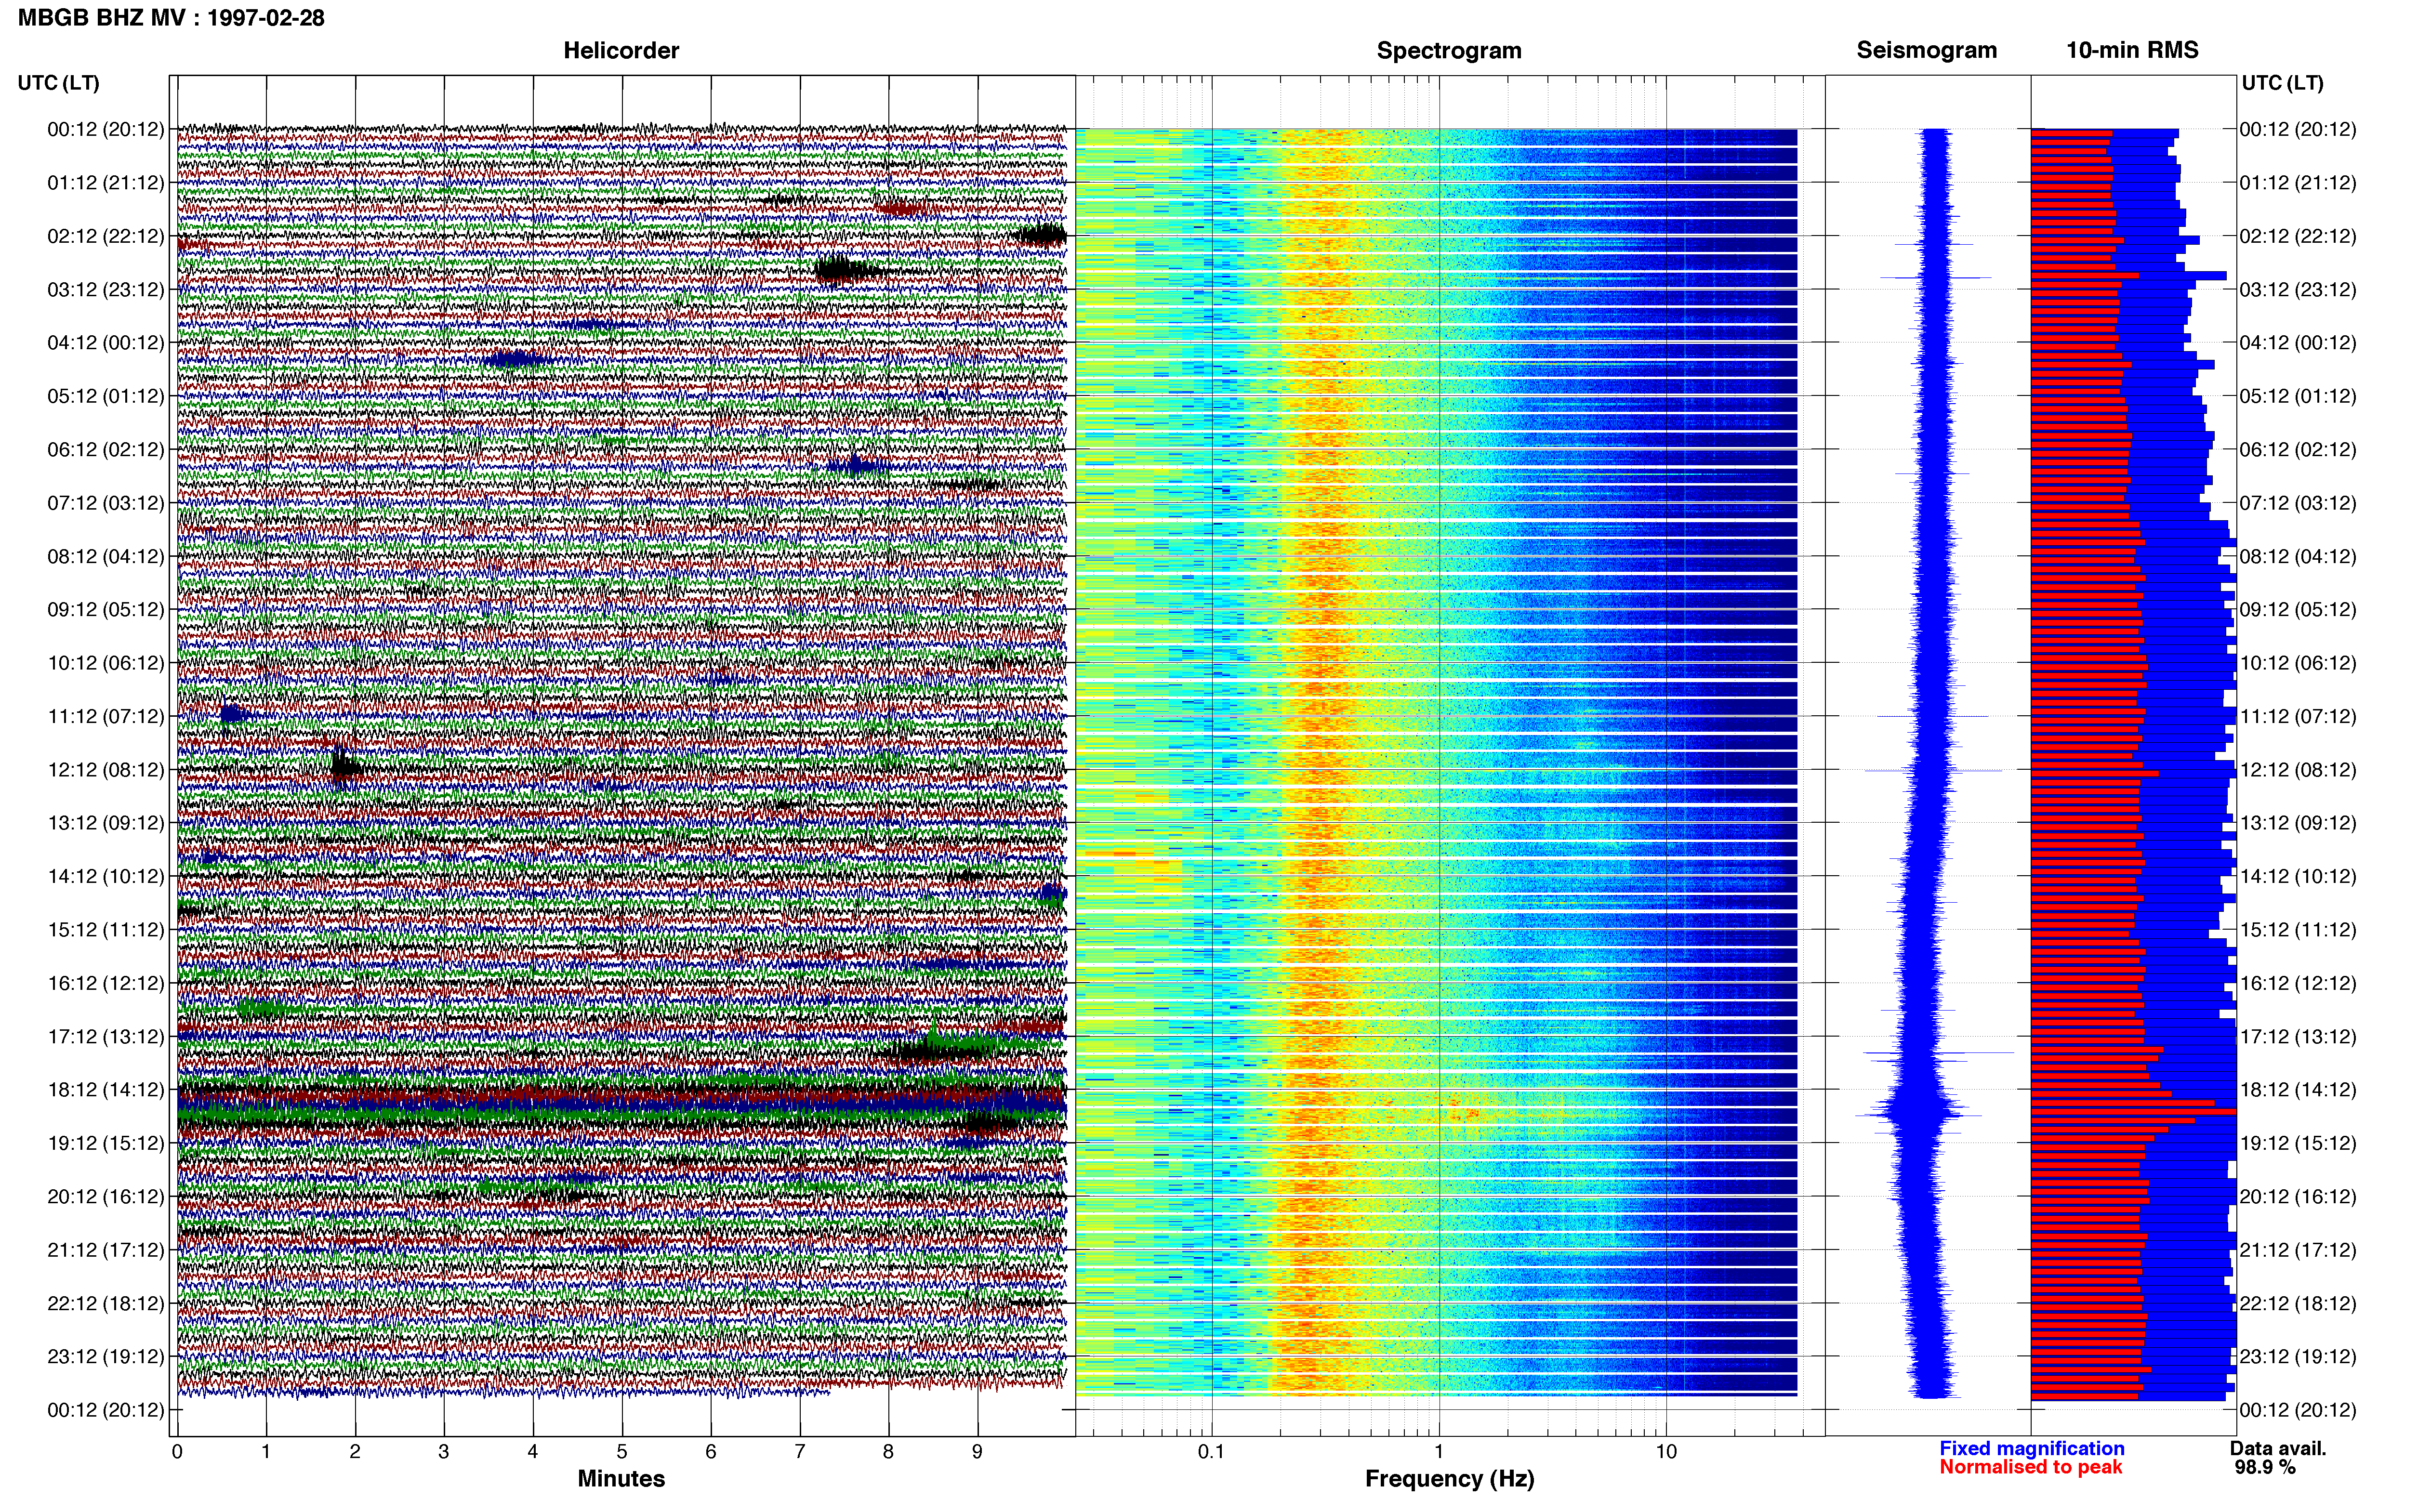Click the 'Spectrogram' panel heading

pos(1449,50)
